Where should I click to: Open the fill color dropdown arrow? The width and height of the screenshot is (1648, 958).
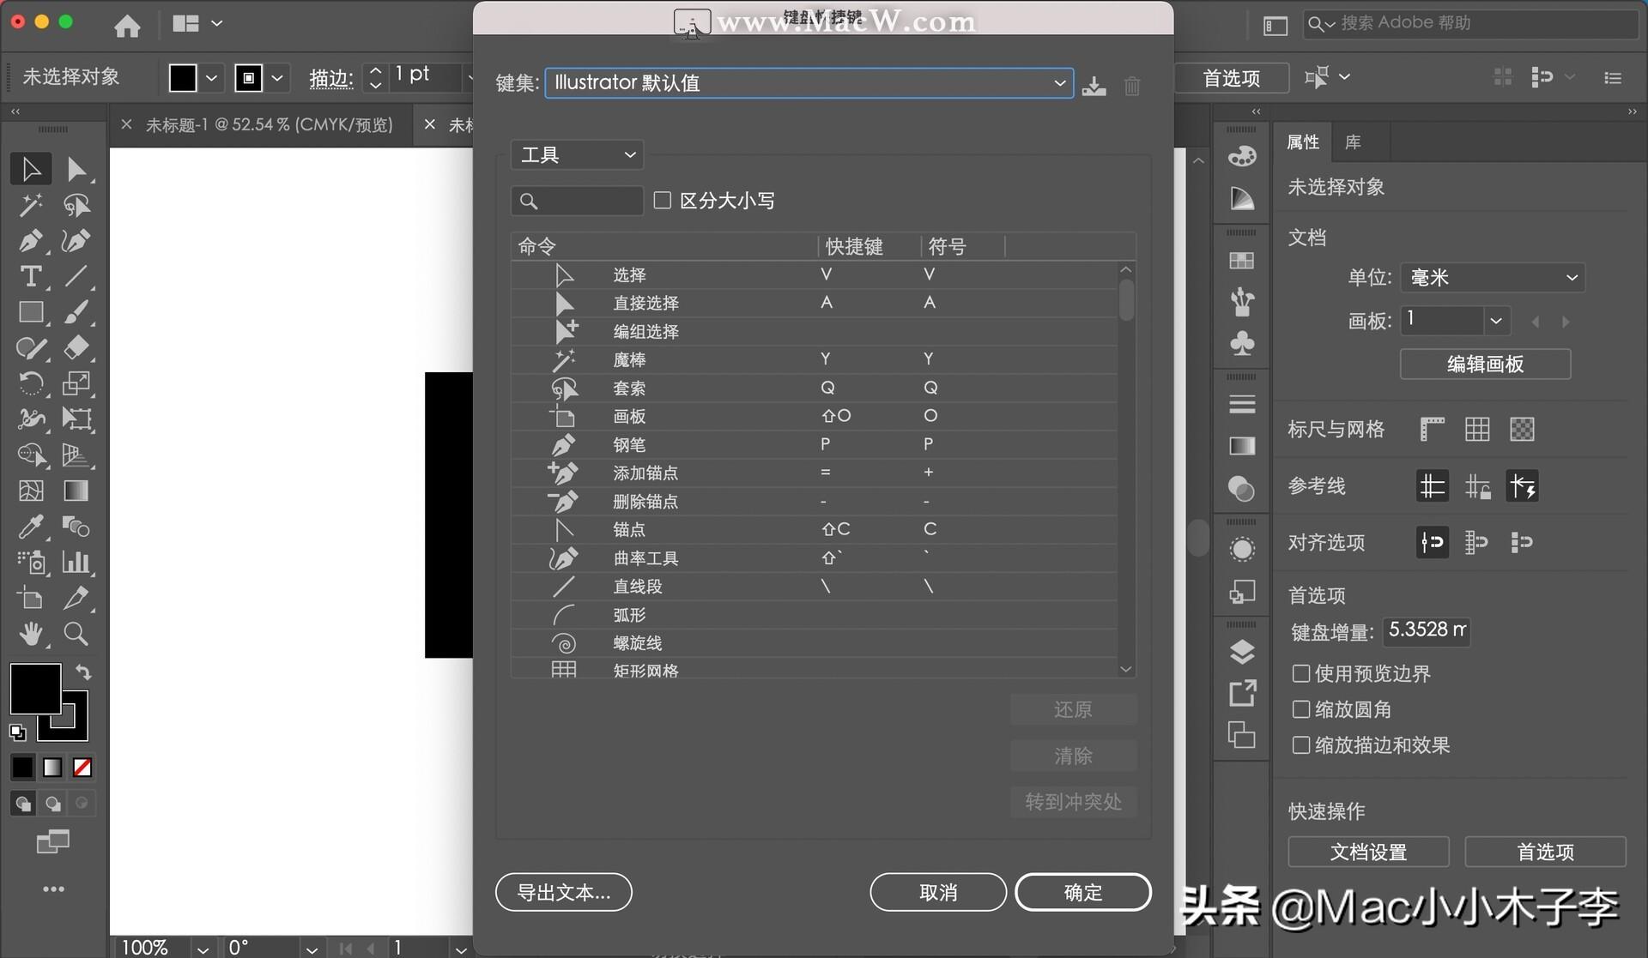pos(211,78)
